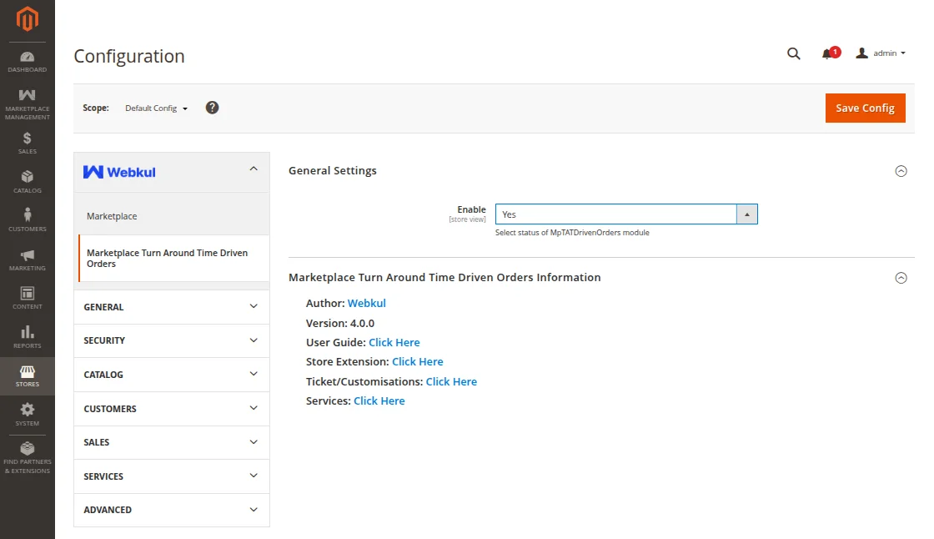Open the admin search magnifier
This screenshot has width=934, height=539.
(793, 53)
